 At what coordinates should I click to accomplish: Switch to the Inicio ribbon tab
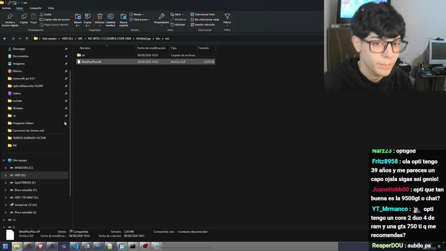[20, 8]
